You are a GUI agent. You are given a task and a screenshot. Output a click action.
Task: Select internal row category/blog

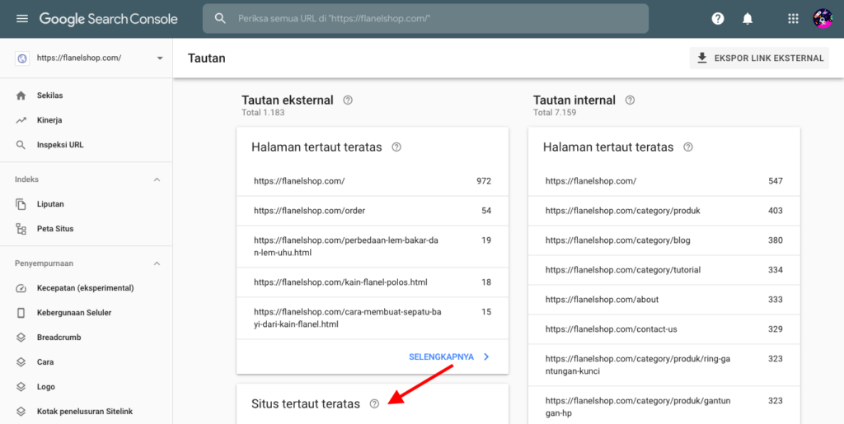(x=664, y=240)
